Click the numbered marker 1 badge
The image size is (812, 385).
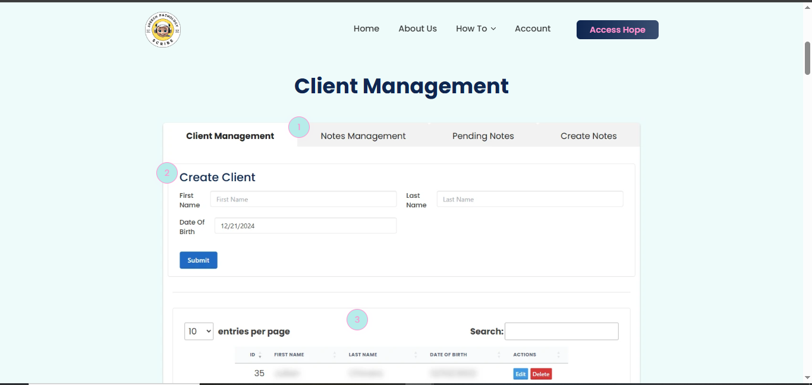tap(299, 127)
